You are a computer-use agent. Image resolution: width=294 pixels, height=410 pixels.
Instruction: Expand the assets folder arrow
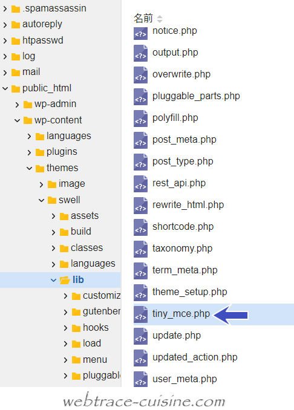53,216
